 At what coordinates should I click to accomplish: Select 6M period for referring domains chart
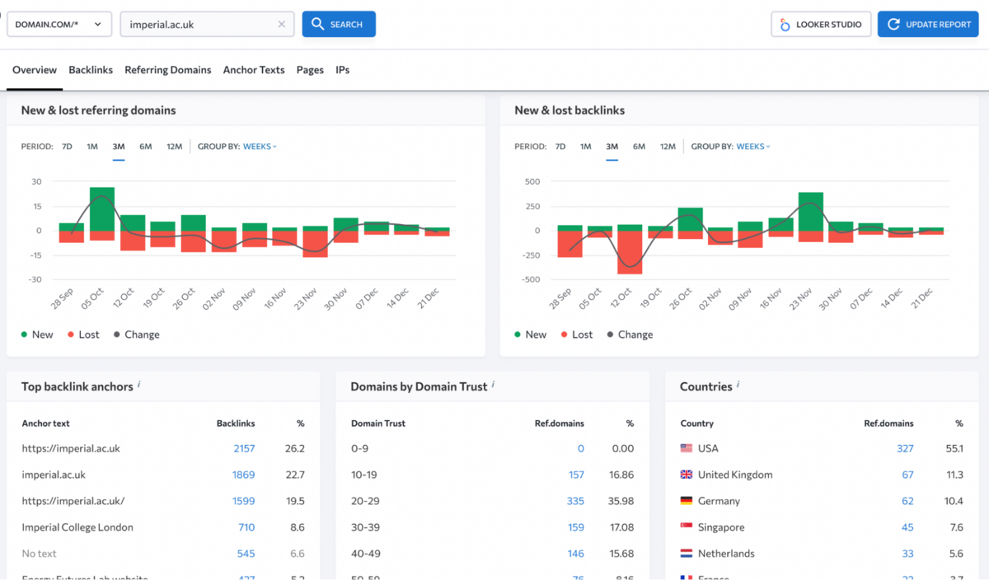[x=146, y=147]
